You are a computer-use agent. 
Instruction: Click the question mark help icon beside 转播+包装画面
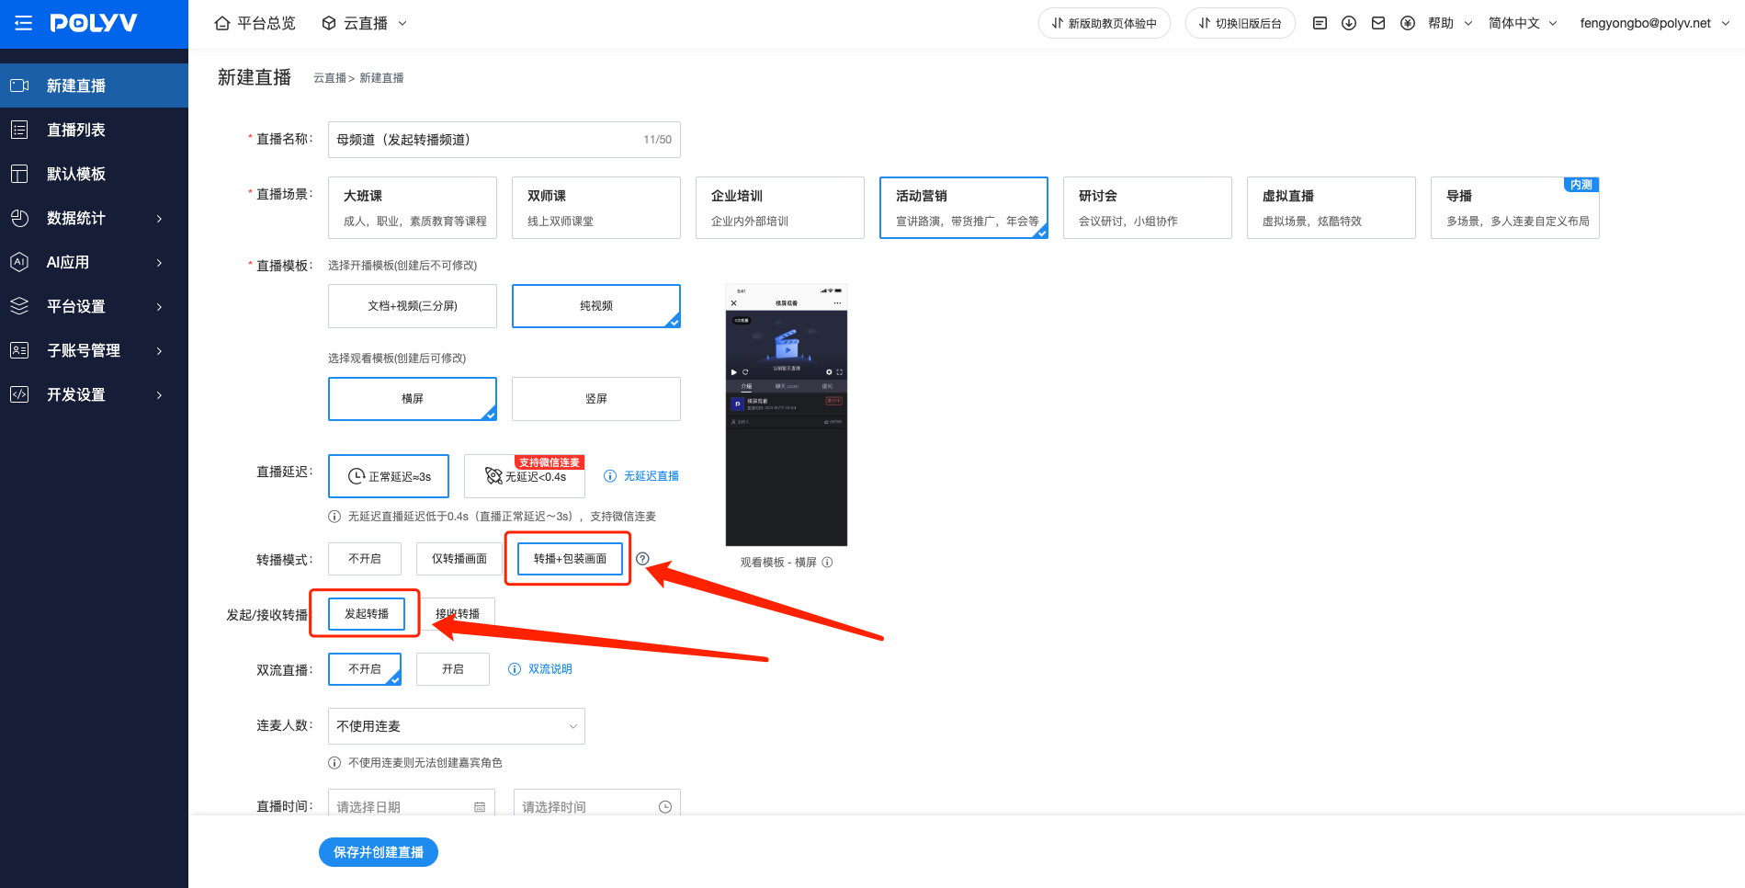(x=643, y=559)
